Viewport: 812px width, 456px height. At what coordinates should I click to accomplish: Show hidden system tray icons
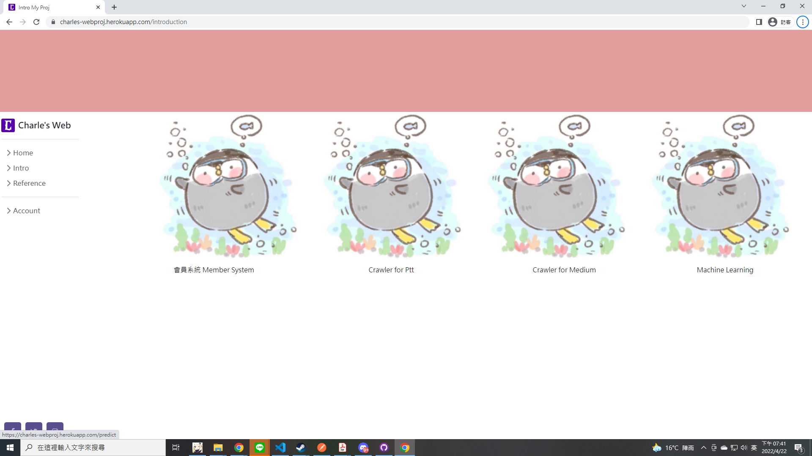point(704,448)
